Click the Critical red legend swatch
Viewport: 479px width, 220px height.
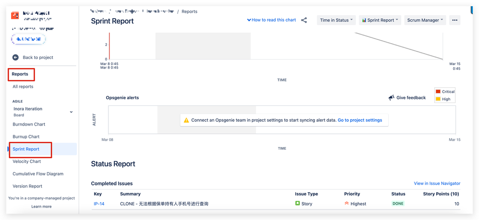tap(438, 92)
